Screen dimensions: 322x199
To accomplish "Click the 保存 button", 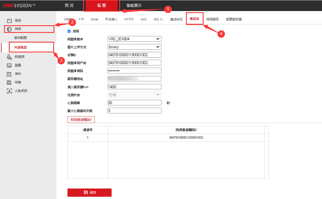I will tap(89, 192).
